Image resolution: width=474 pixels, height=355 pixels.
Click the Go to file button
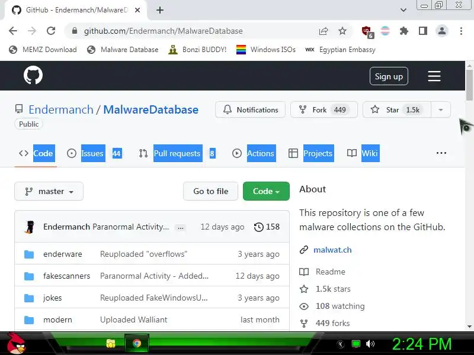coord(211,191)
